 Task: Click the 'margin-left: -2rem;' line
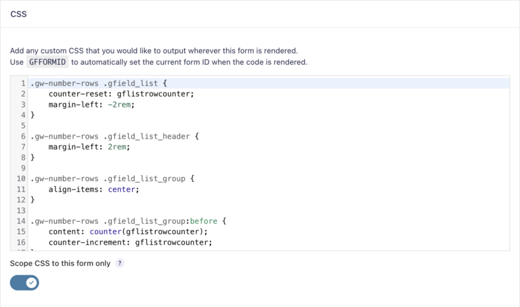[x=91, y=105]
